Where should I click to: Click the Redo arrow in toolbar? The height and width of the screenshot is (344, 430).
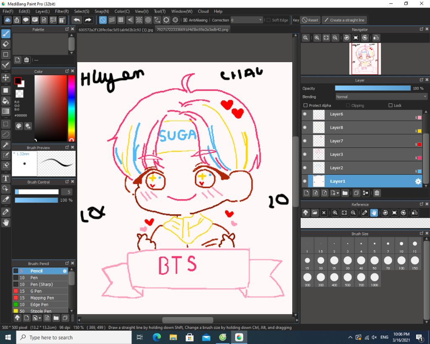pos(88,20)
